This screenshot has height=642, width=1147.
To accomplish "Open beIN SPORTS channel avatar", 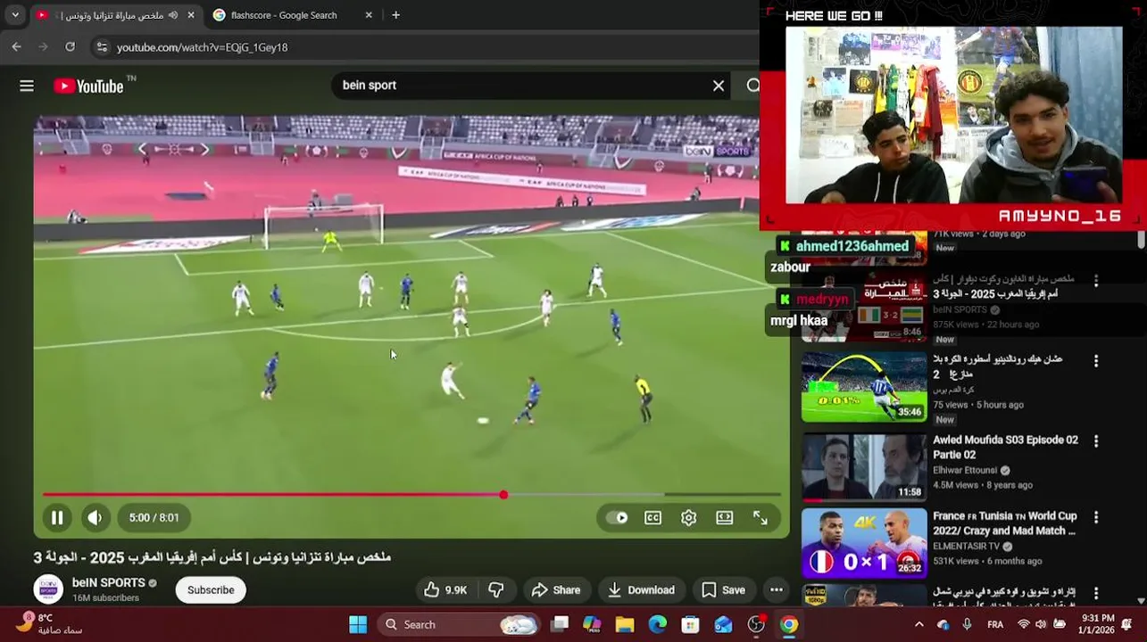I will (x=48, y=590).
